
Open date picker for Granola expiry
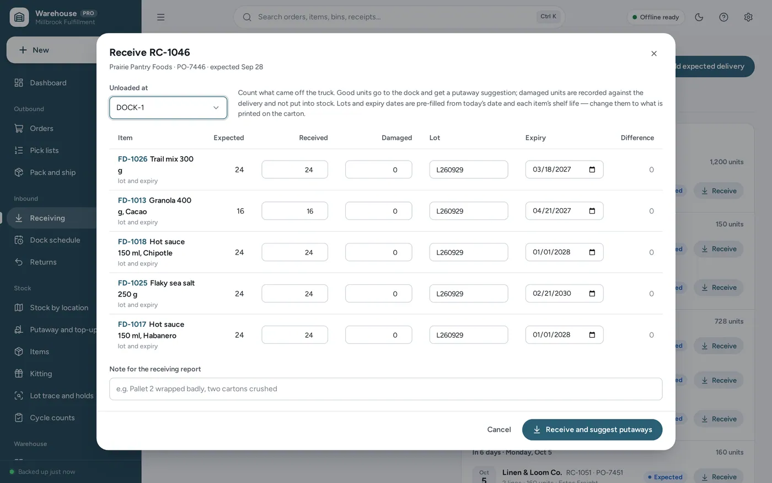(x=592, y=211)
